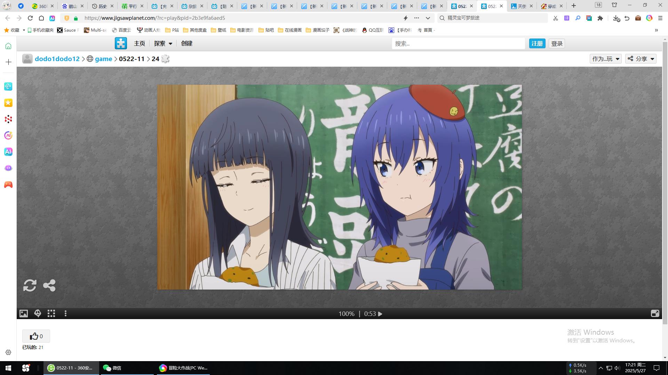Open the sidebar settings gear
The image size is (668, 375).
click(x=8, y=352)
